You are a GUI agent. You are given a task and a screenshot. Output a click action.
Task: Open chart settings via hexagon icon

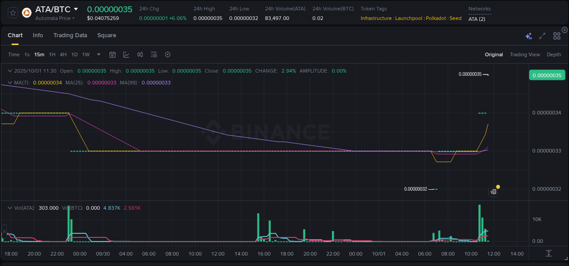pos(168,54)
